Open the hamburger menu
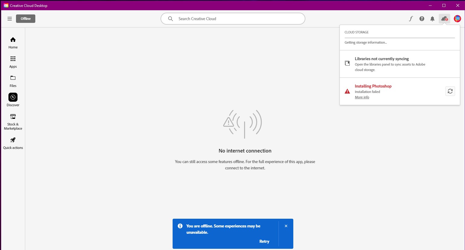 pyautogui.click(x=10, y=19)
